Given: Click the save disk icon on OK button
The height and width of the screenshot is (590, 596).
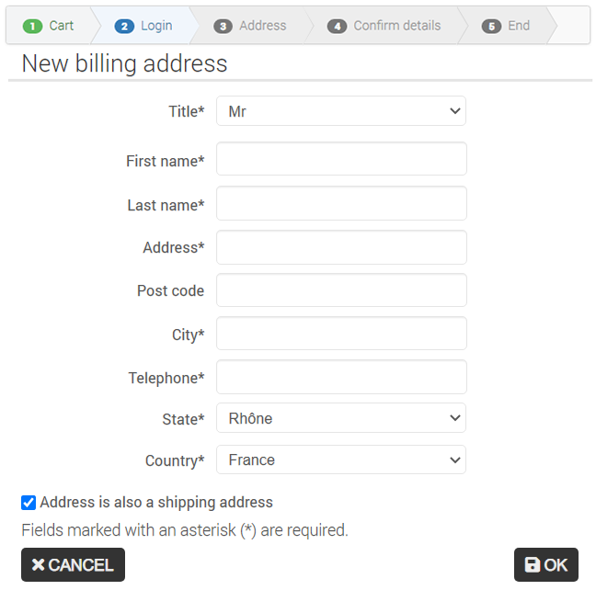Looking at the screenshot, I should [533, 564].
